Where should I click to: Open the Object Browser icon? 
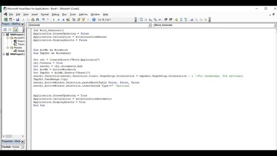coord(83,19)
